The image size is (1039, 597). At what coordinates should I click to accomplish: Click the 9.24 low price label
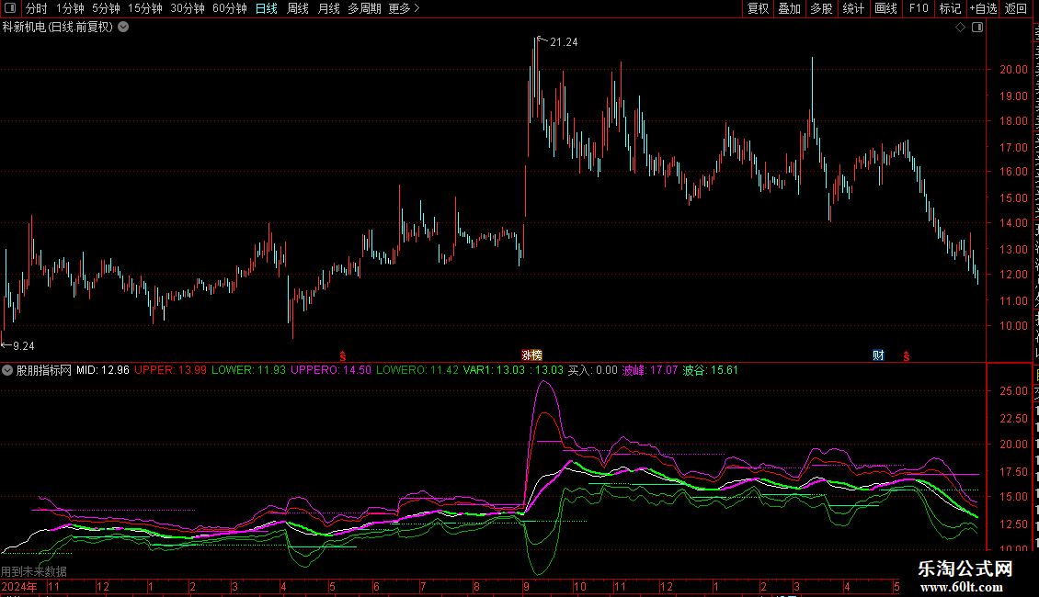coord(23,346)
